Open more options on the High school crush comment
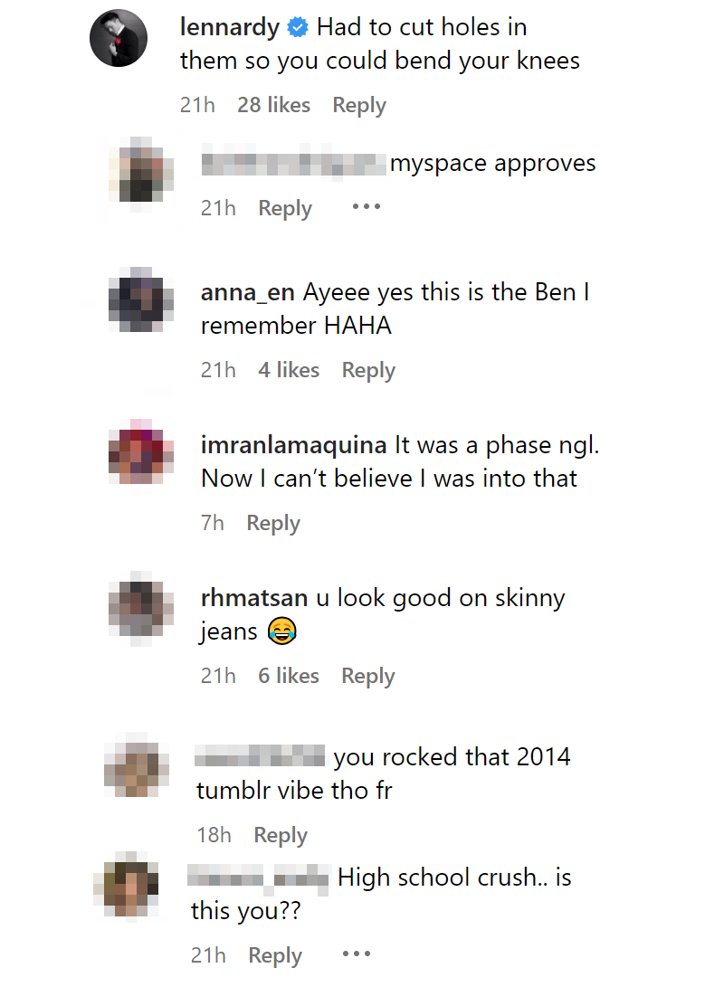 (x=357, y=954)
